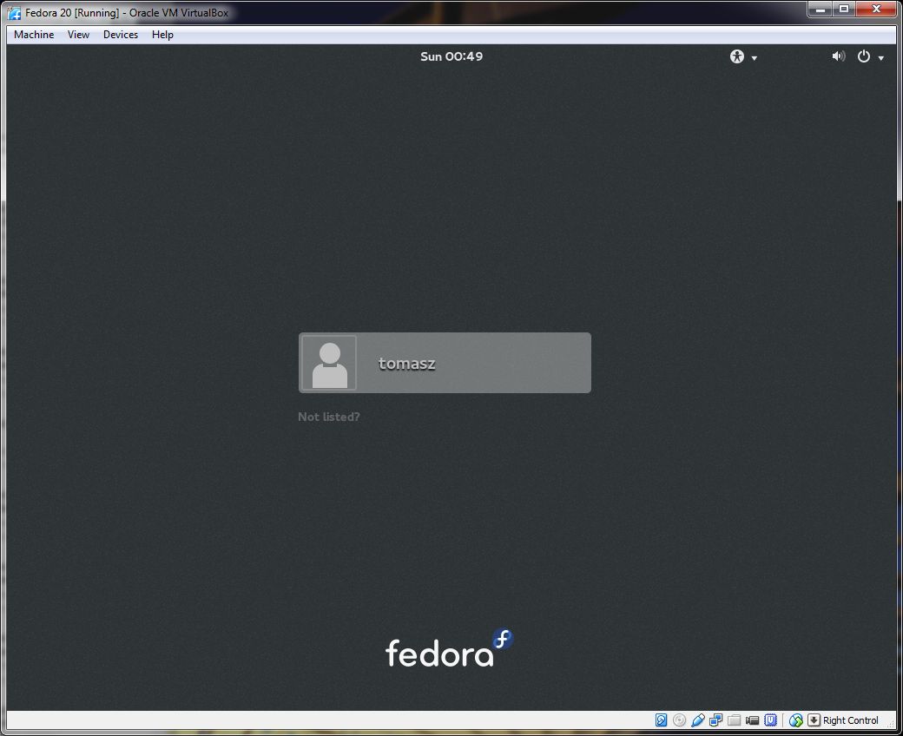Click the network adapters status icon
This screenshot has height=736, width=903.
[715, 720]
